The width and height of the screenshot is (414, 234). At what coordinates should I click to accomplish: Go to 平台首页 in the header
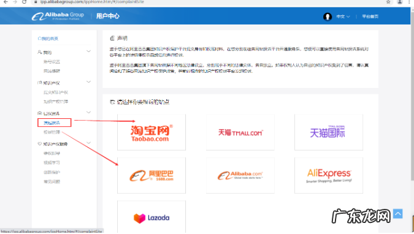point(370,17)
